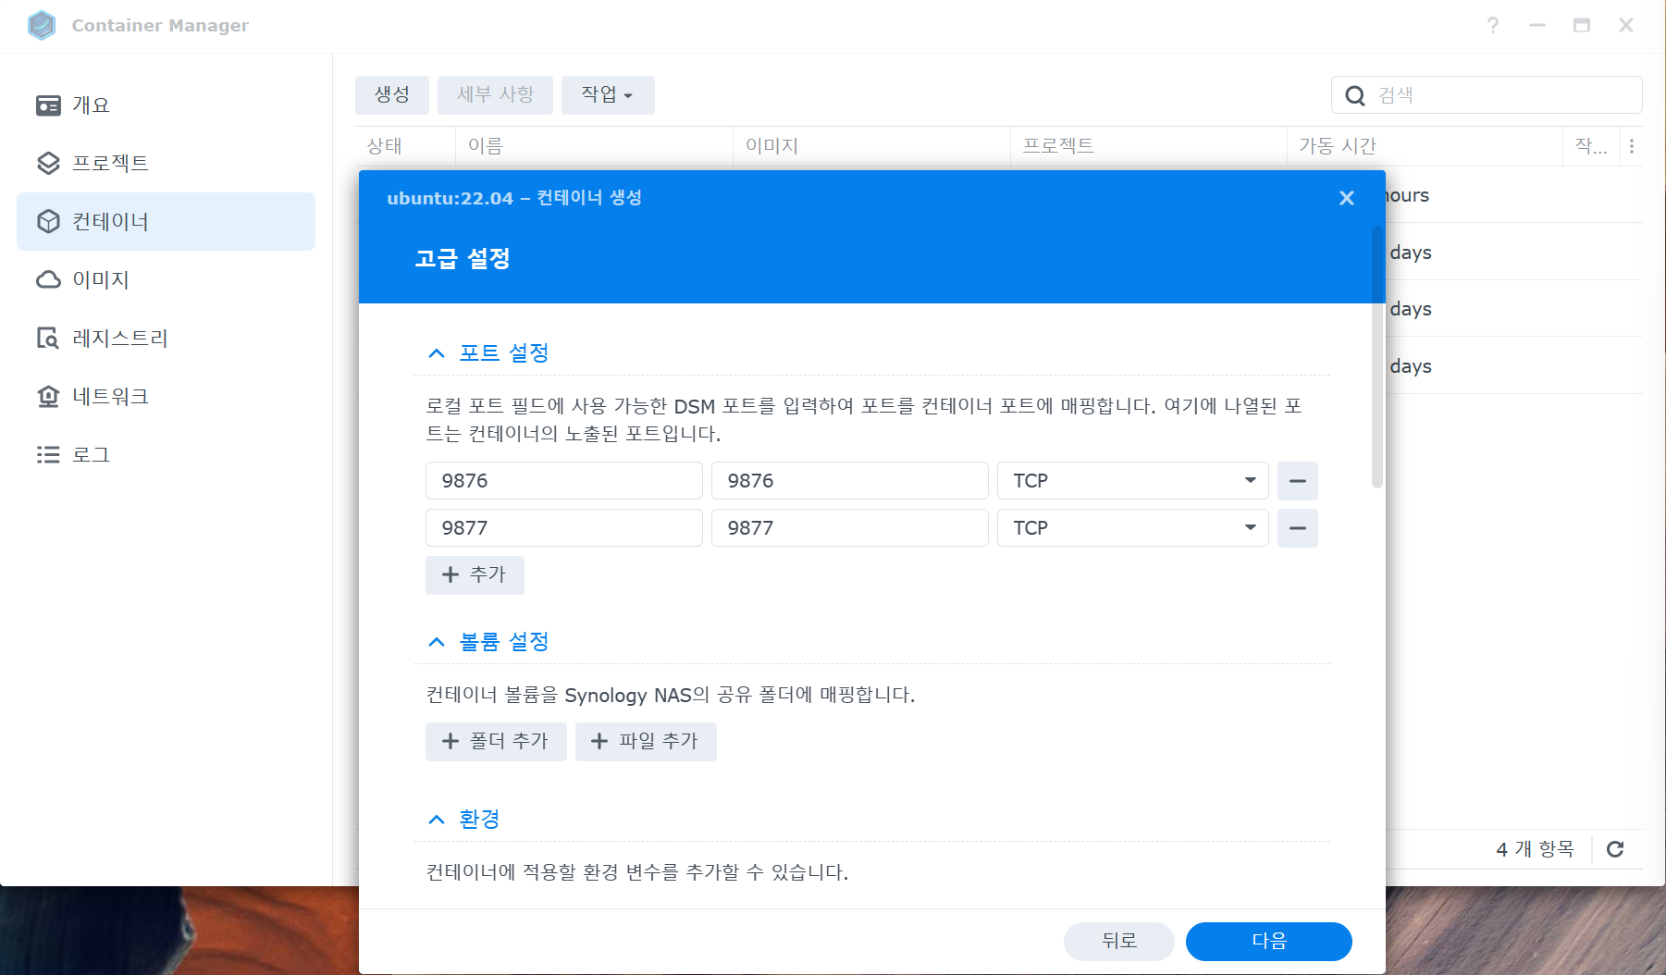Click the local port 9877 input field
This screenshot has width=1666, height=975.
563,528
